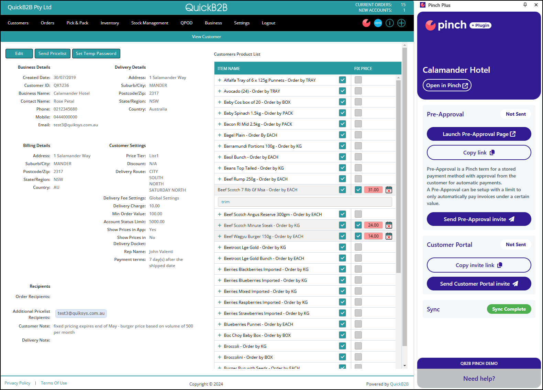Viewport: 543px width, 390px height.
Task: Expand Bacon Rl Mid 2.5kg row
Action: [x=220, y=124]
